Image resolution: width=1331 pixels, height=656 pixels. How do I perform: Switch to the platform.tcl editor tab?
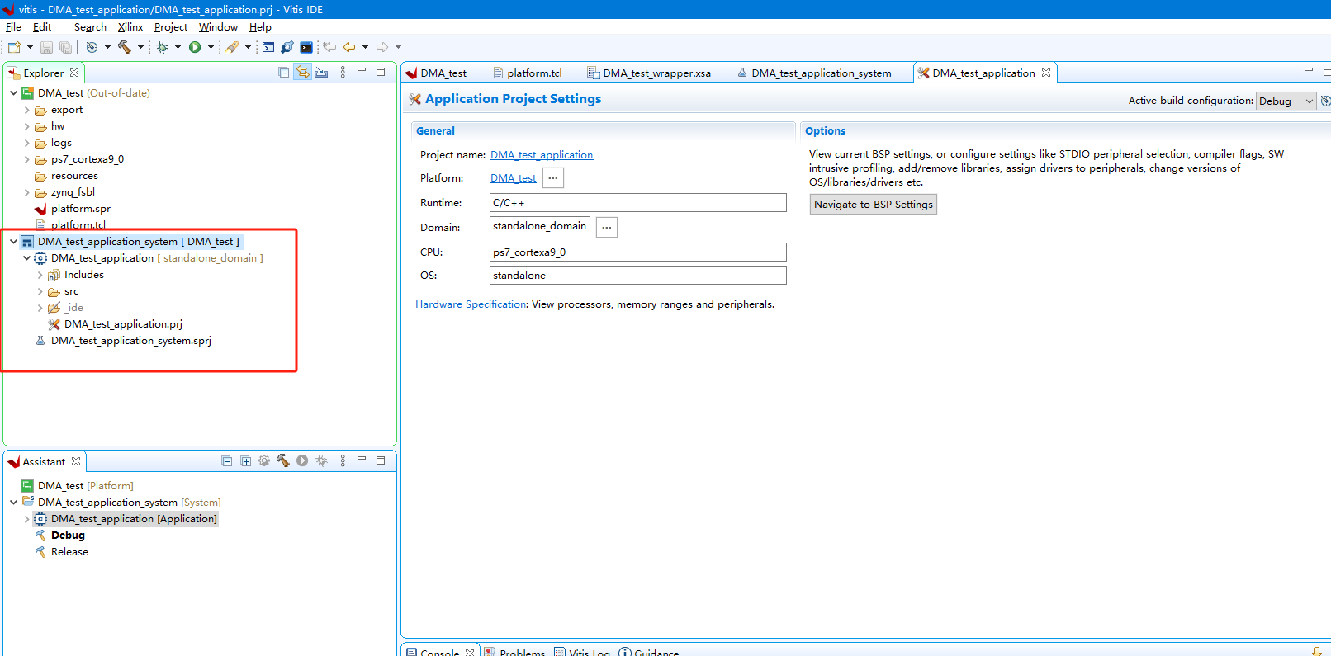[x=527, y=73]
